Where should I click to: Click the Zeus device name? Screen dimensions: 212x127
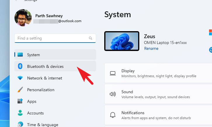click(x=150, y=36)
